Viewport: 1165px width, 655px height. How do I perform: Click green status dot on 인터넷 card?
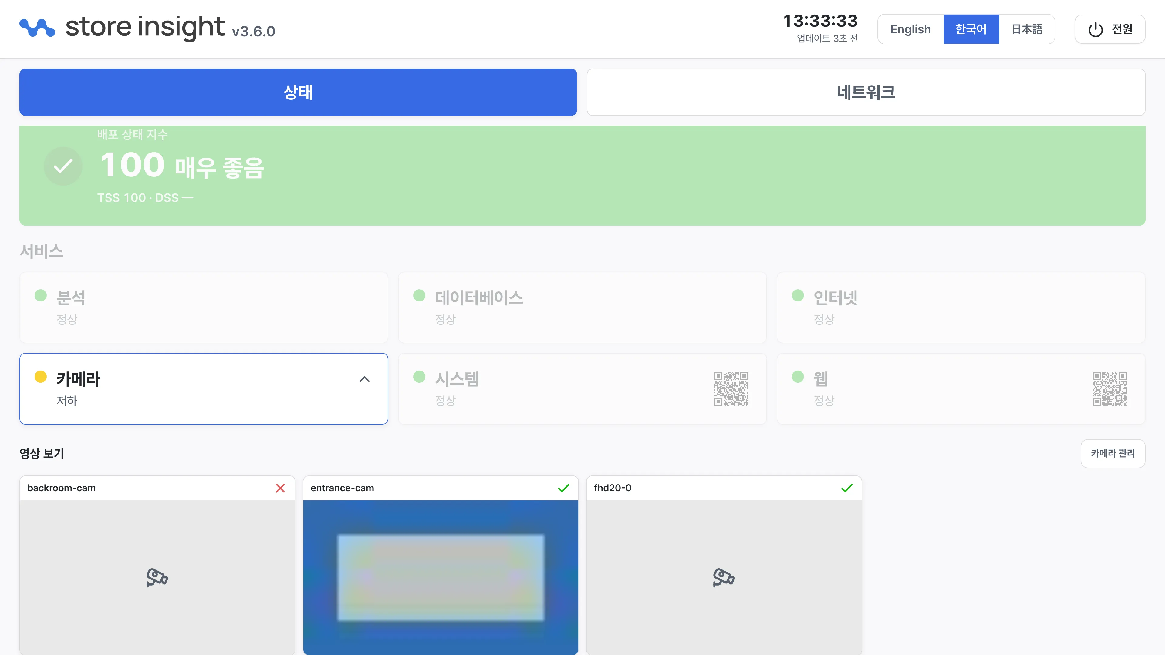tap(798, 295)
